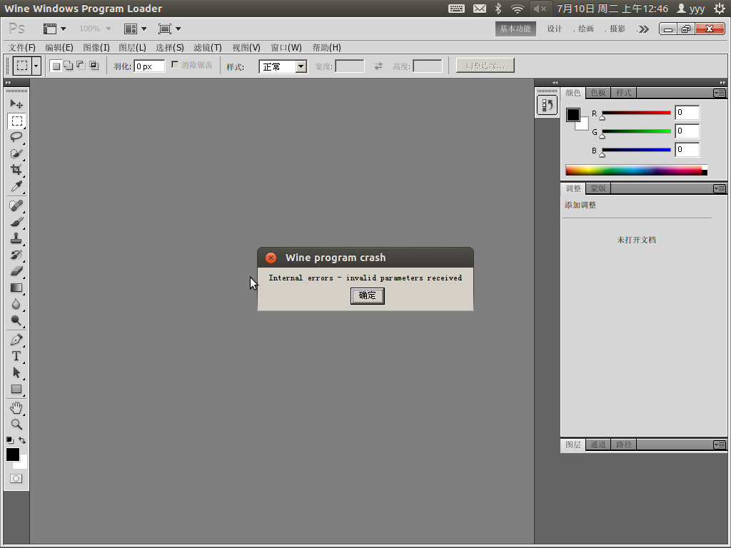The width and height of the screenshot is (731, 548).
Task: Open the 滤镜(T) menu
Action: tap(208, 48)
